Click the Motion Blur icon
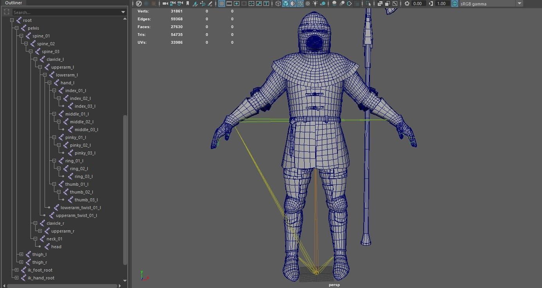The height and width of the screenshot is (288, 542). pyautogui.click(x=342, y=4)
